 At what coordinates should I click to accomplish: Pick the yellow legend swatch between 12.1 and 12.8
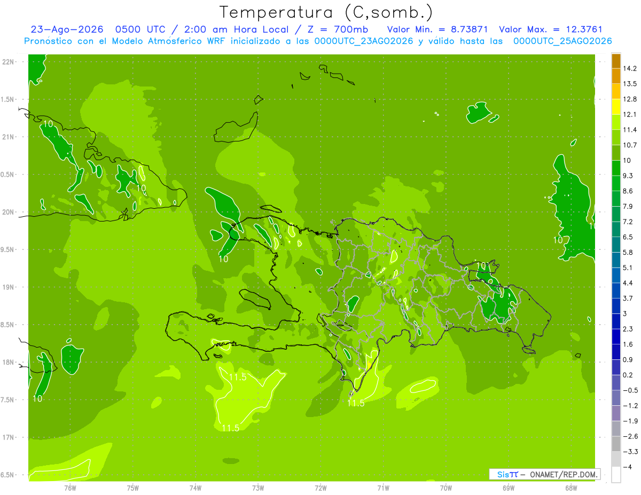pos(616,107)
